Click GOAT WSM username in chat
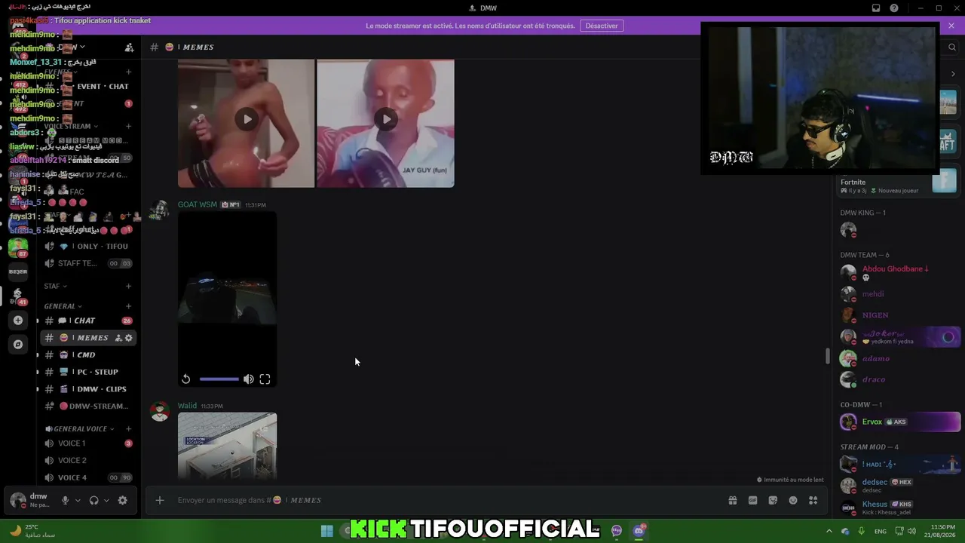 click(x=198, y=204)
